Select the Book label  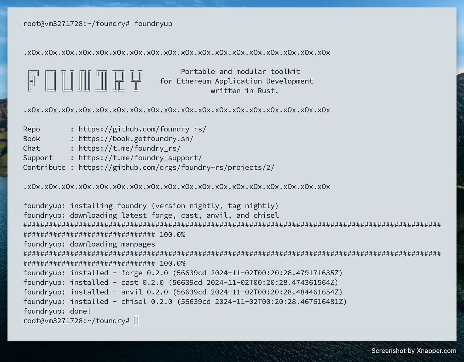31,138
